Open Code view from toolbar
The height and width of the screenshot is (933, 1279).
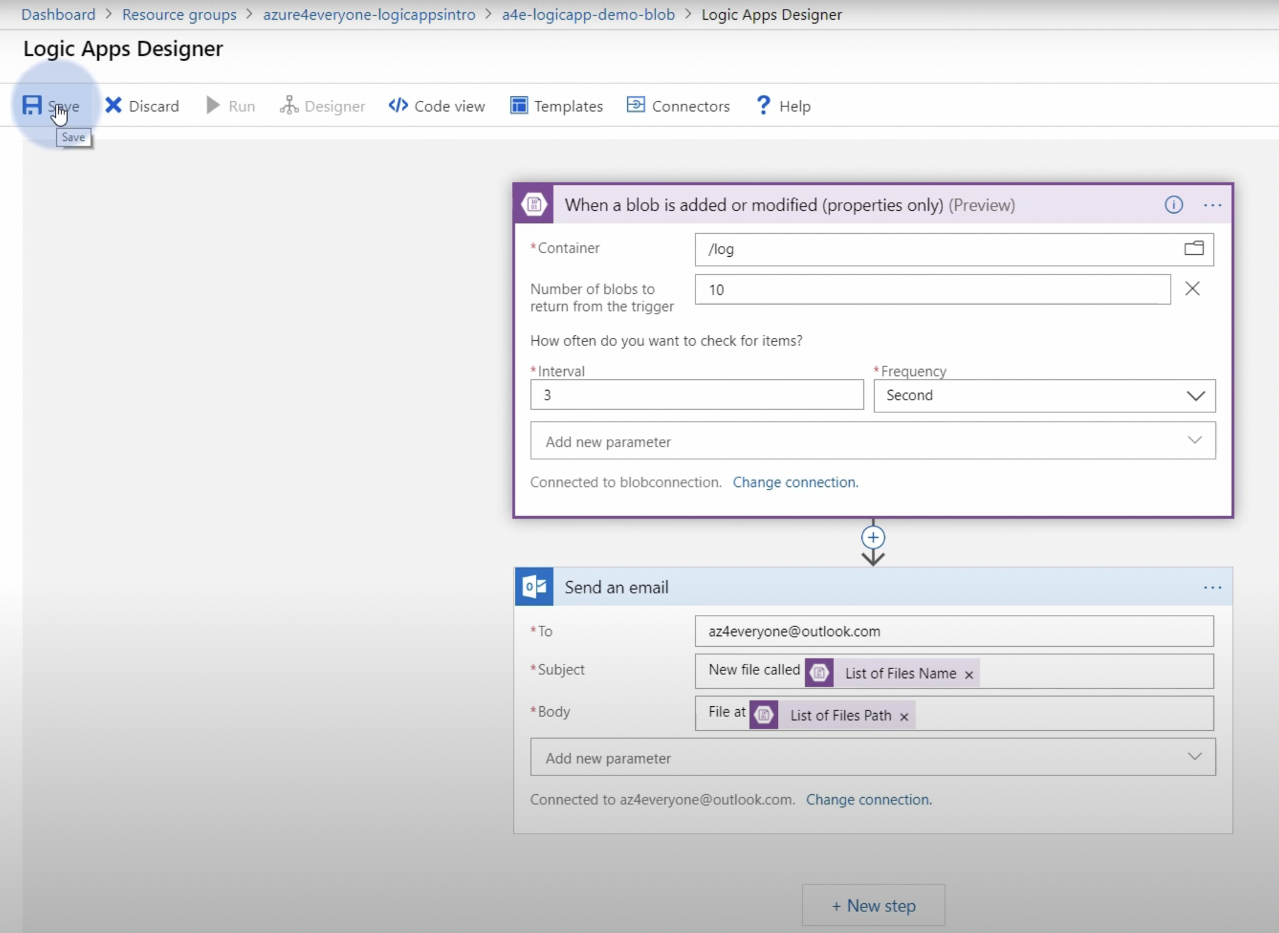point(436,106)
